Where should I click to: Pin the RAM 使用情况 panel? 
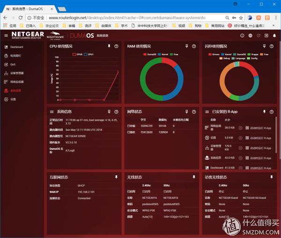tap(186, 46)
